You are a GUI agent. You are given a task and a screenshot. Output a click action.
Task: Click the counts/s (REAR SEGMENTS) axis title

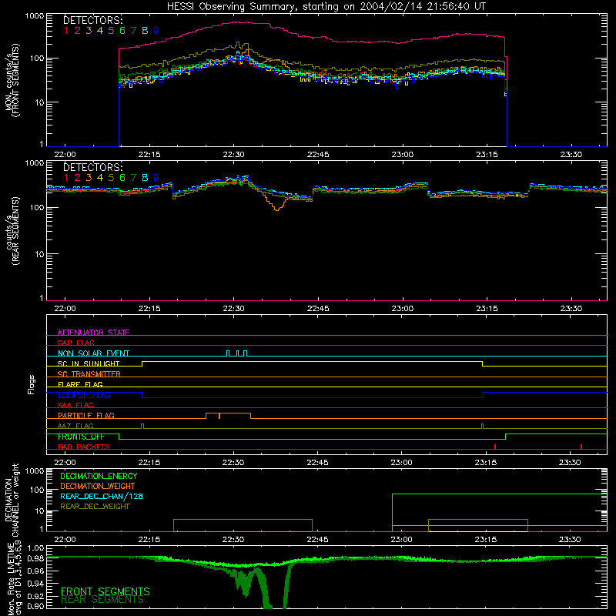tap(12, 231)
